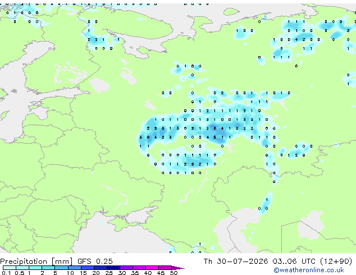Click the 45–50 mm legend color box
The width and height of the screenshot is (356, 275).
click(165, 268)
